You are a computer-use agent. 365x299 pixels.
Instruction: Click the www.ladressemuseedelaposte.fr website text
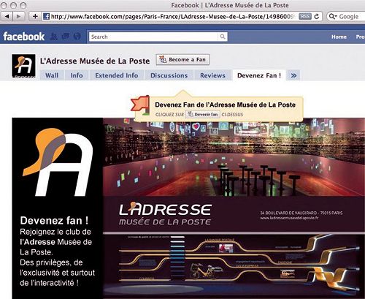pos(289,218)
